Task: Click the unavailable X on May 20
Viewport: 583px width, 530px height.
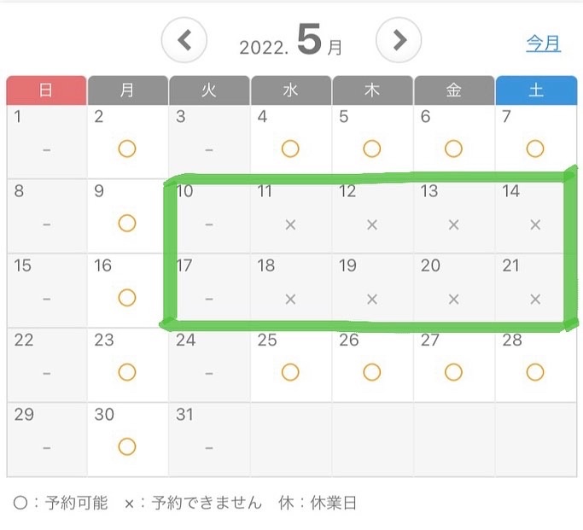Action: tap(453, 299)
